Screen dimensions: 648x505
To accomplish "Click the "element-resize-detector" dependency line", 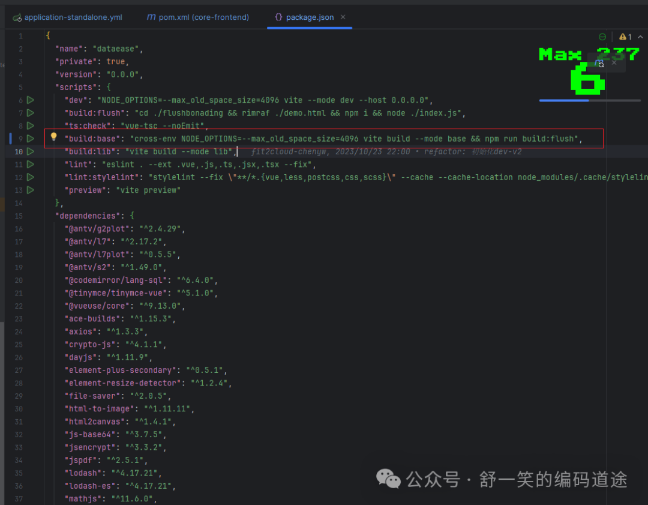I will point(148,383).
